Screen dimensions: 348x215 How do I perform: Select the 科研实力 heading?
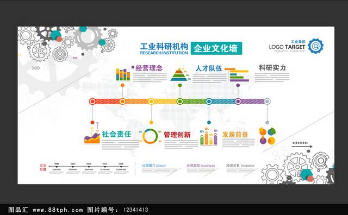(x=272, y=68)
